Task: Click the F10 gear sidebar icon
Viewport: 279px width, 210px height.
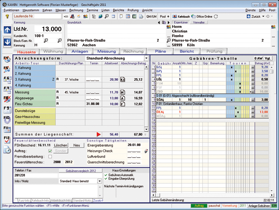Action: click(x=7, y=119)
